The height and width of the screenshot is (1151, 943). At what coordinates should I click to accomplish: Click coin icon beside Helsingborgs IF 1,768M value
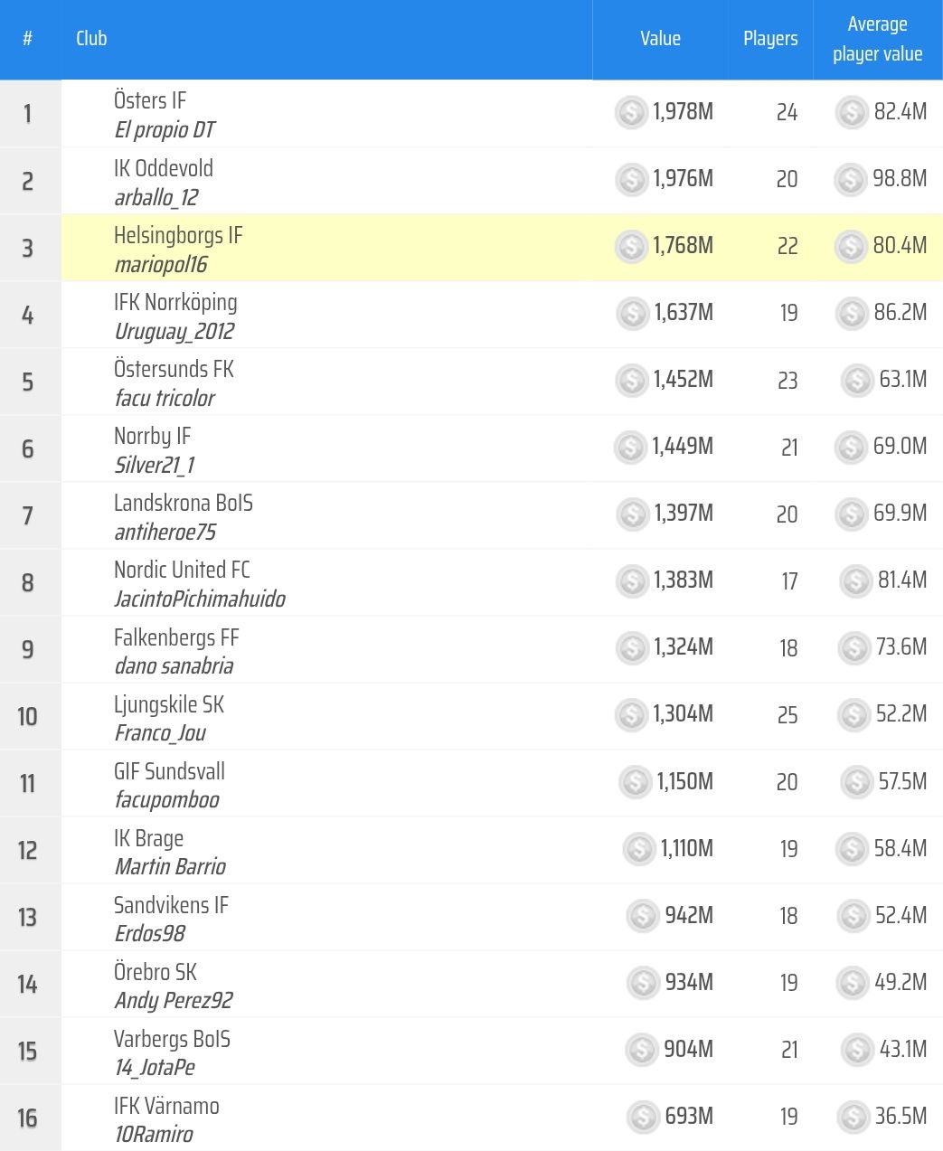pyautogui.click(x=631, y=247)
